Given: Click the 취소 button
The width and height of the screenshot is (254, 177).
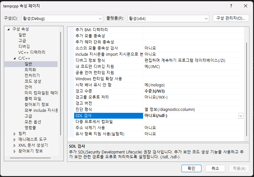Looking at the screenshot, I should pos(215,168).
